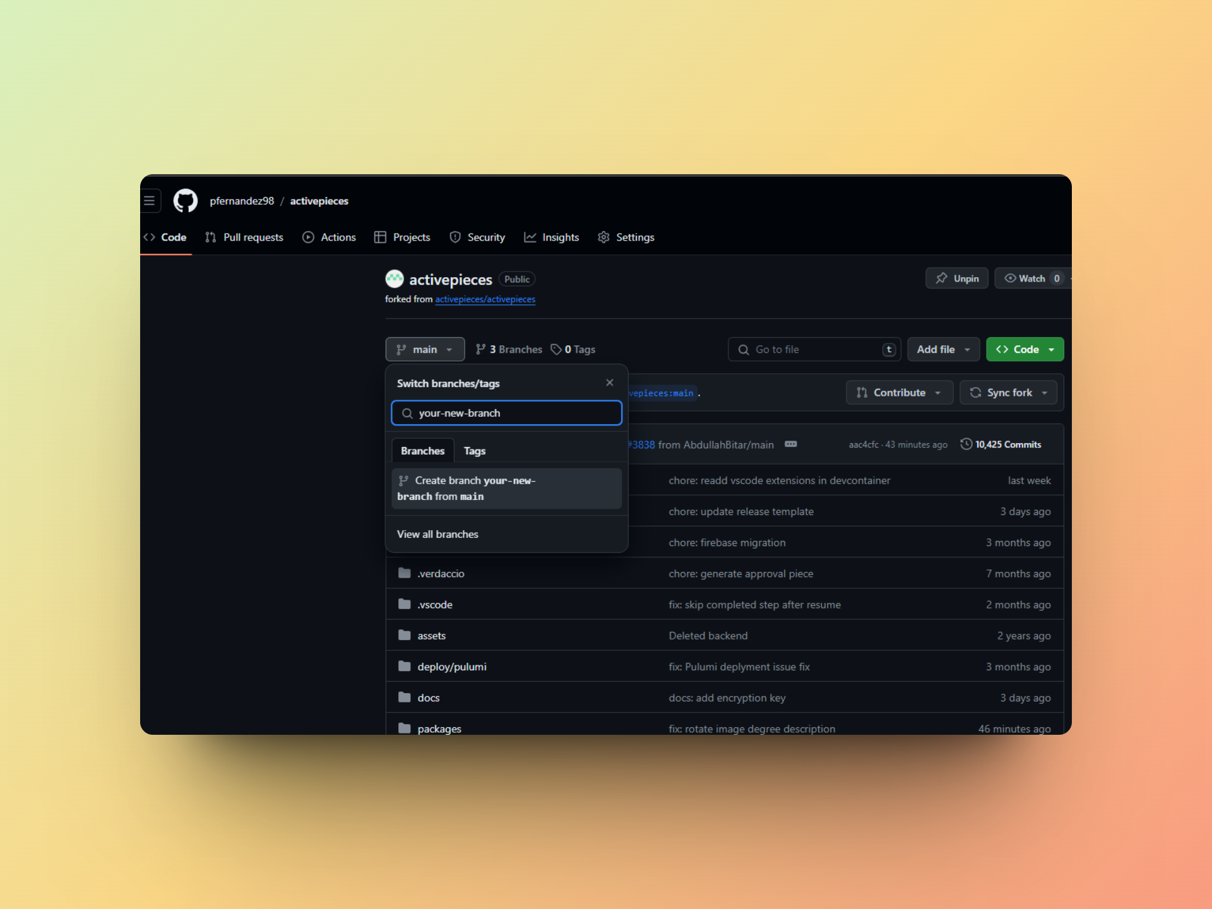Select the Branches tab in popup
Image resolution: width=1212 pixels, height=909 pixels.
coord(422,451)
